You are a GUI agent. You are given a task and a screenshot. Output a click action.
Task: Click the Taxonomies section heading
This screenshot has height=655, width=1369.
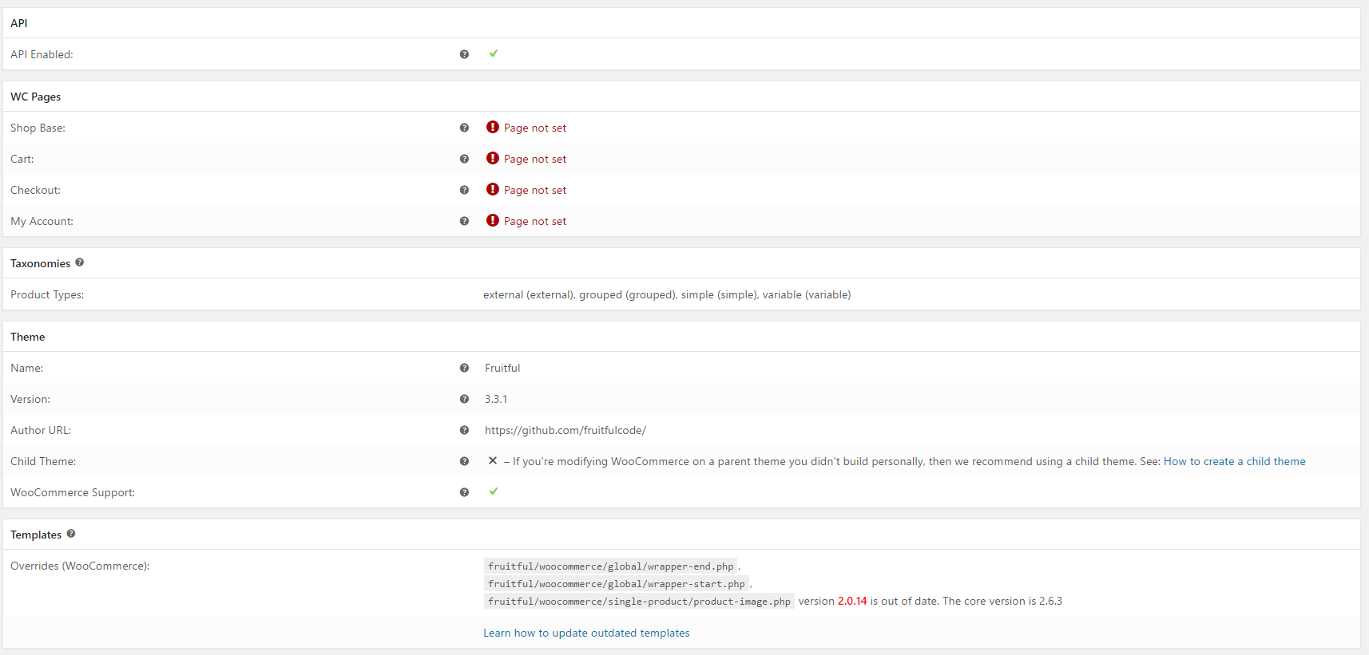pos(40,263)
